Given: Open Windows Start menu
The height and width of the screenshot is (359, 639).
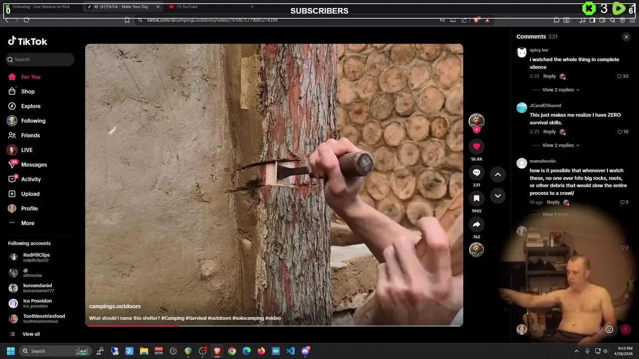Looking at the screenshot, I should pos(10,351).
